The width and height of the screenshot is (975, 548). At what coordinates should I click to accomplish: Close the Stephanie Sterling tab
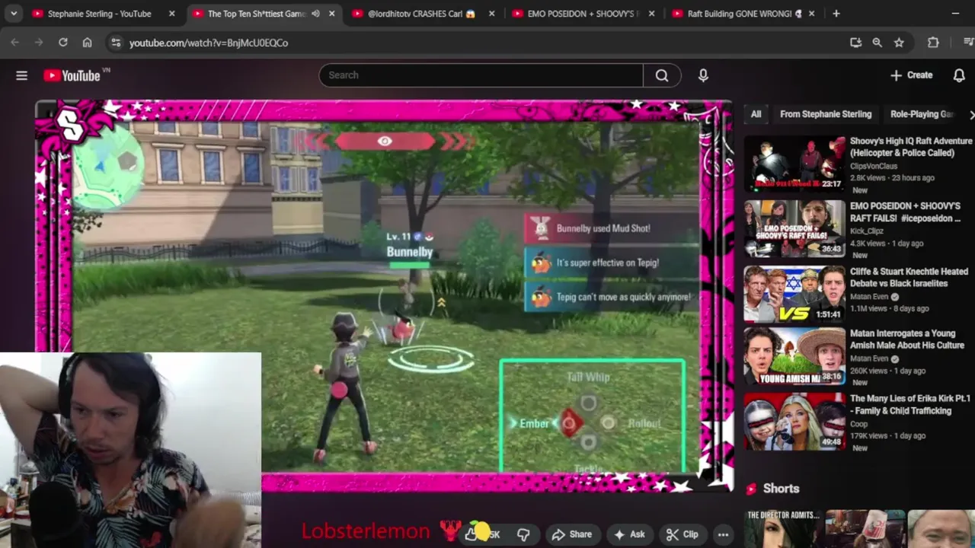point(171,14)
